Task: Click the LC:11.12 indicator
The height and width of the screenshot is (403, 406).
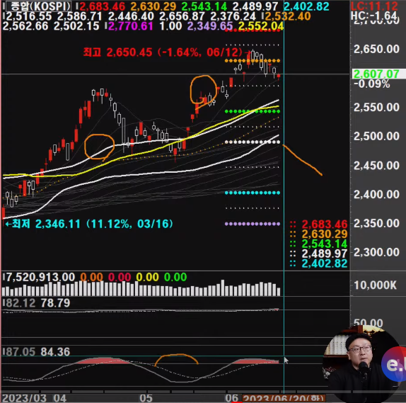Action: point(374,6)
